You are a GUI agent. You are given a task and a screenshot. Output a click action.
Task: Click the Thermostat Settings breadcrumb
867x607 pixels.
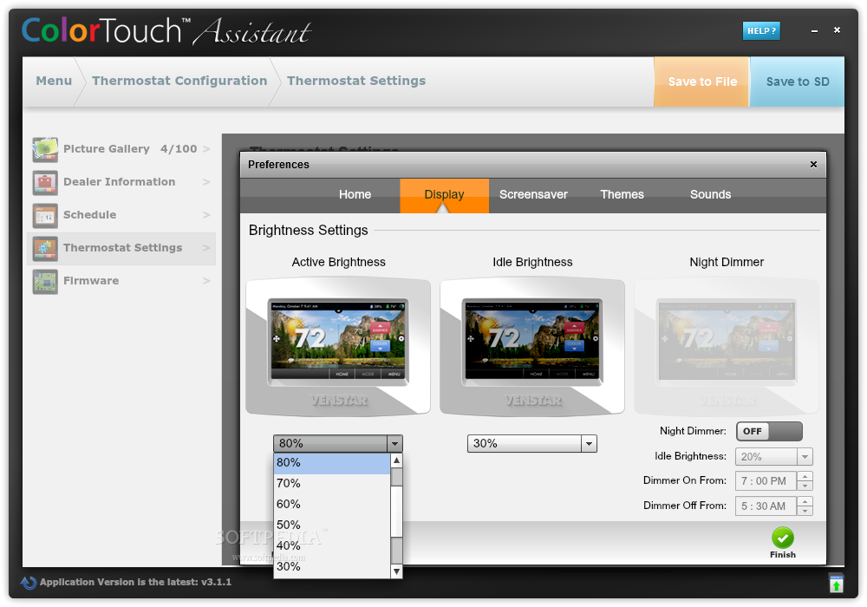[356, 82]
